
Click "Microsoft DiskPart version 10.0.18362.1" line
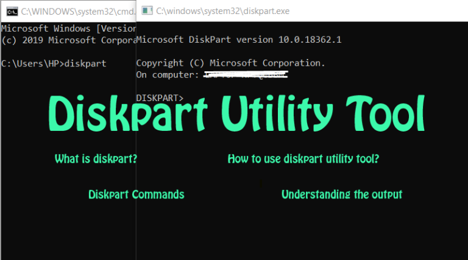pos(239,40)
